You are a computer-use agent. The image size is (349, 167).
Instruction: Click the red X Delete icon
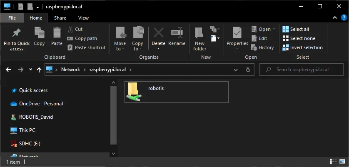click(x=159, y=33)
